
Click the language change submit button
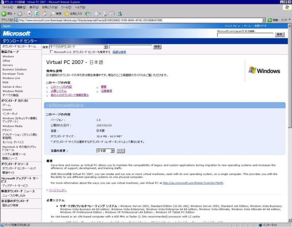pyautogui.click(x=121, y=151)
